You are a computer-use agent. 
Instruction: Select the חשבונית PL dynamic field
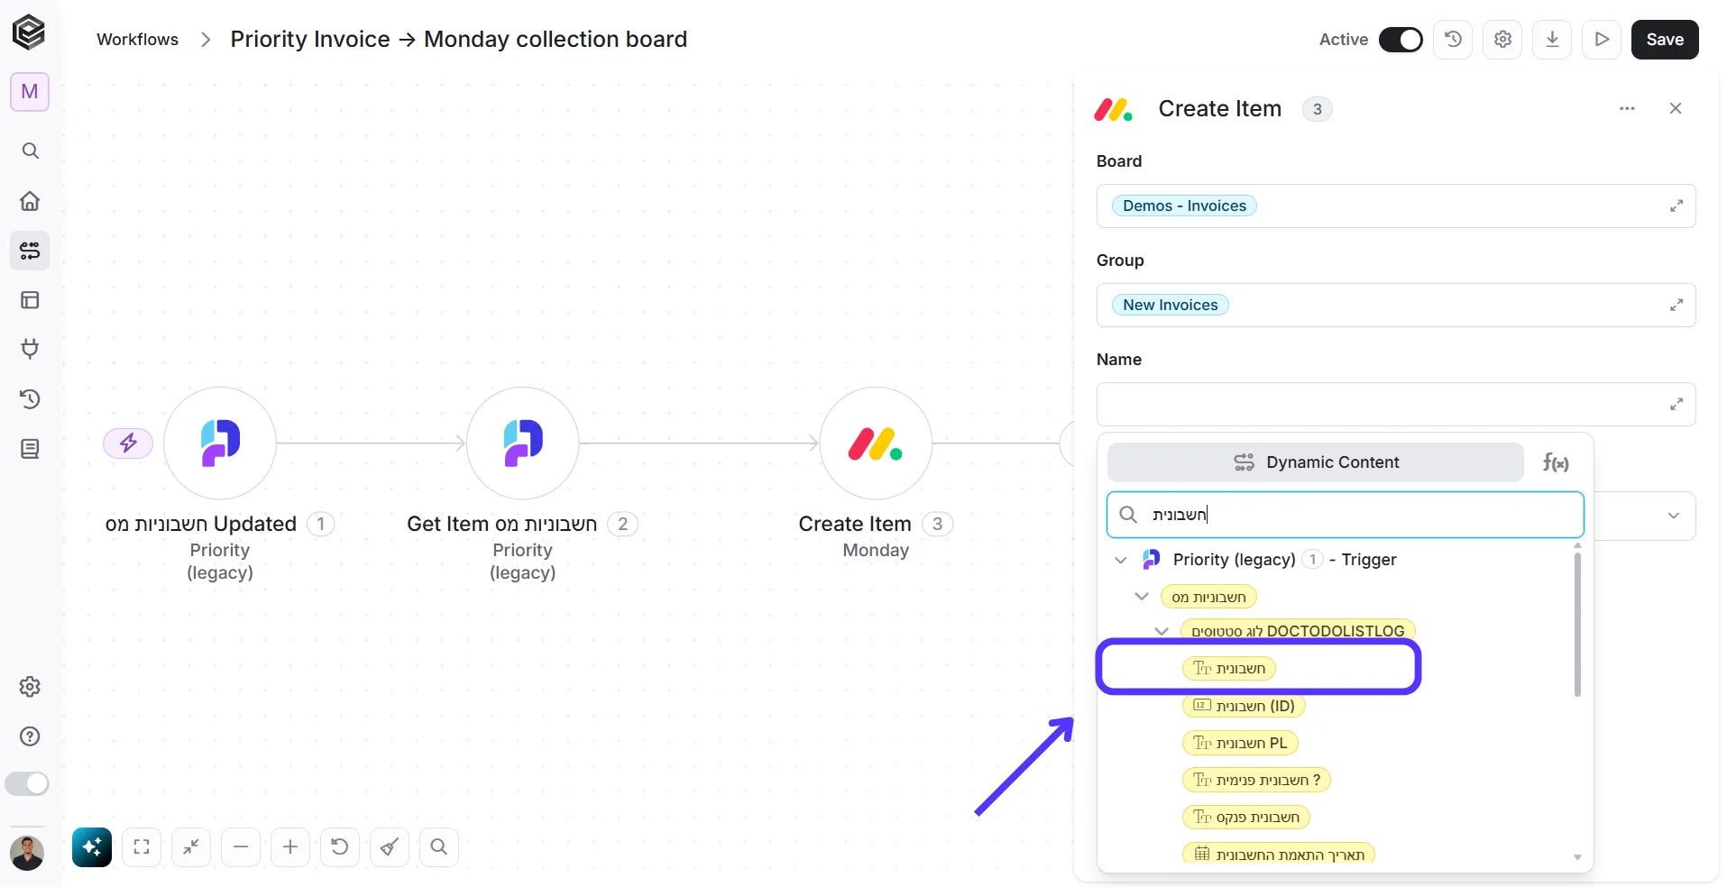(x=1240, y=743)
